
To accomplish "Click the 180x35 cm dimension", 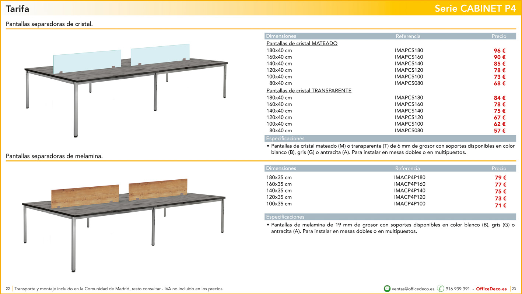I will (x=279, y=178).
